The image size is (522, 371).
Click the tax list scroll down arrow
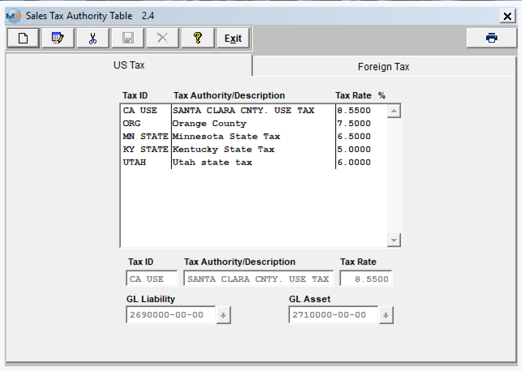tap(394, 240)
